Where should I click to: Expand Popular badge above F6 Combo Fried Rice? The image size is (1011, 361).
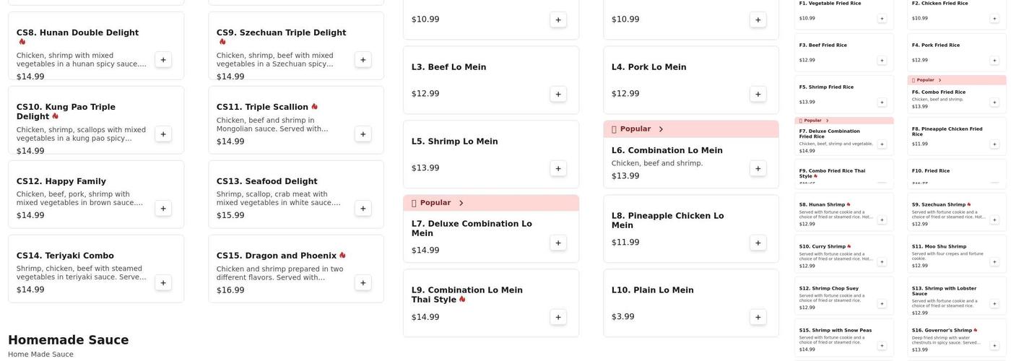pos(940,80)
